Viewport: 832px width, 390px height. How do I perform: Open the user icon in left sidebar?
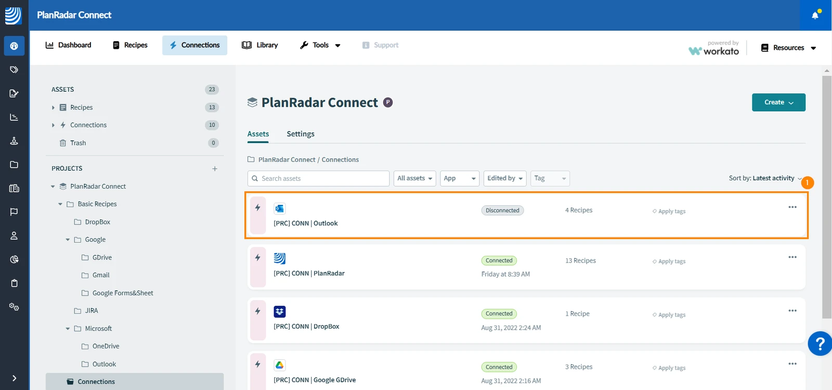click(x=14, y=236)
